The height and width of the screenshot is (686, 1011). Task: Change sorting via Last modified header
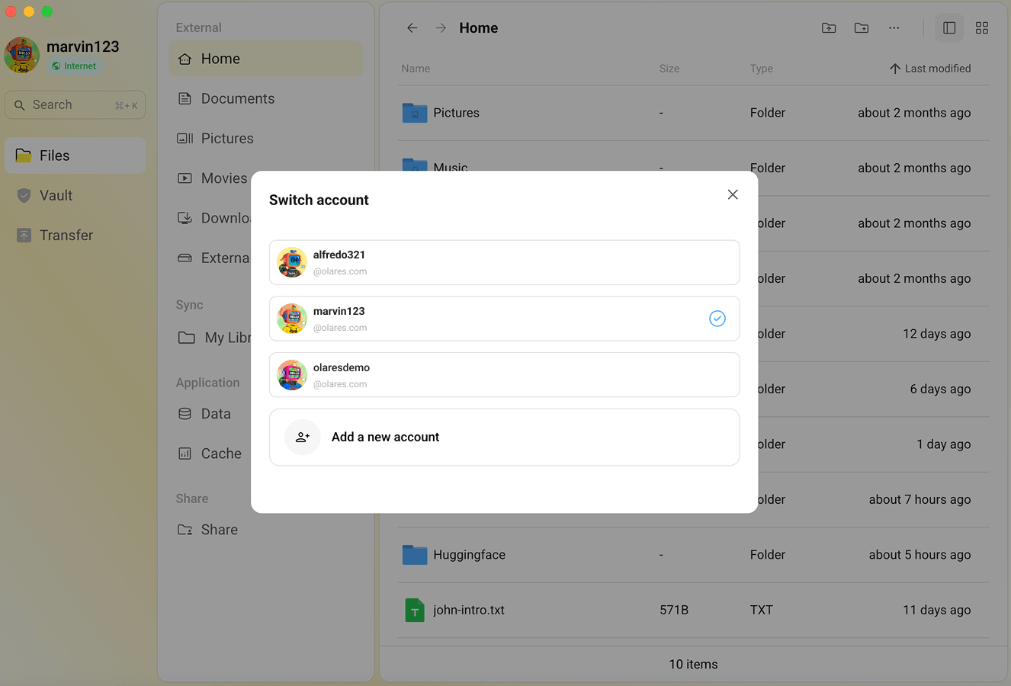pos(929,68)
